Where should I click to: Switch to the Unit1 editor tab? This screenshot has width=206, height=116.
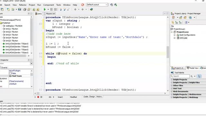38,14
